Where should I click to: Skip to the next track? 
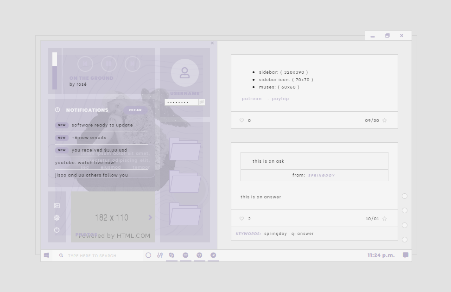(x=132, y=64)
